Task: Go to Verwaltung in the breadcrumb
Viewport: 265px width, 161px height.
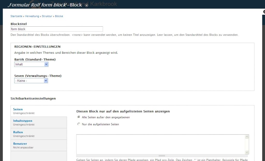Action: (32, 16)
